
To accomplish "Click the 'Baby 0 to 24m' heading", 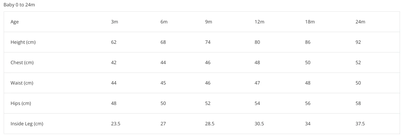I will (x=19, y=5).
